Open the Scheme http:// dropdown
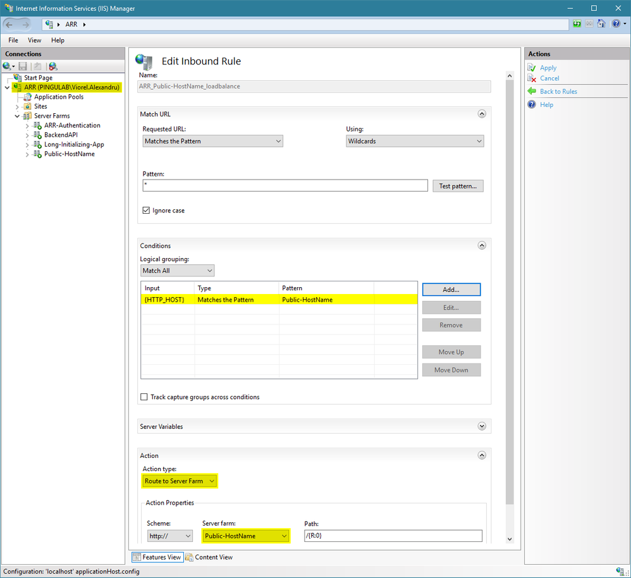631x578 pixels. (x=169, y=536)
